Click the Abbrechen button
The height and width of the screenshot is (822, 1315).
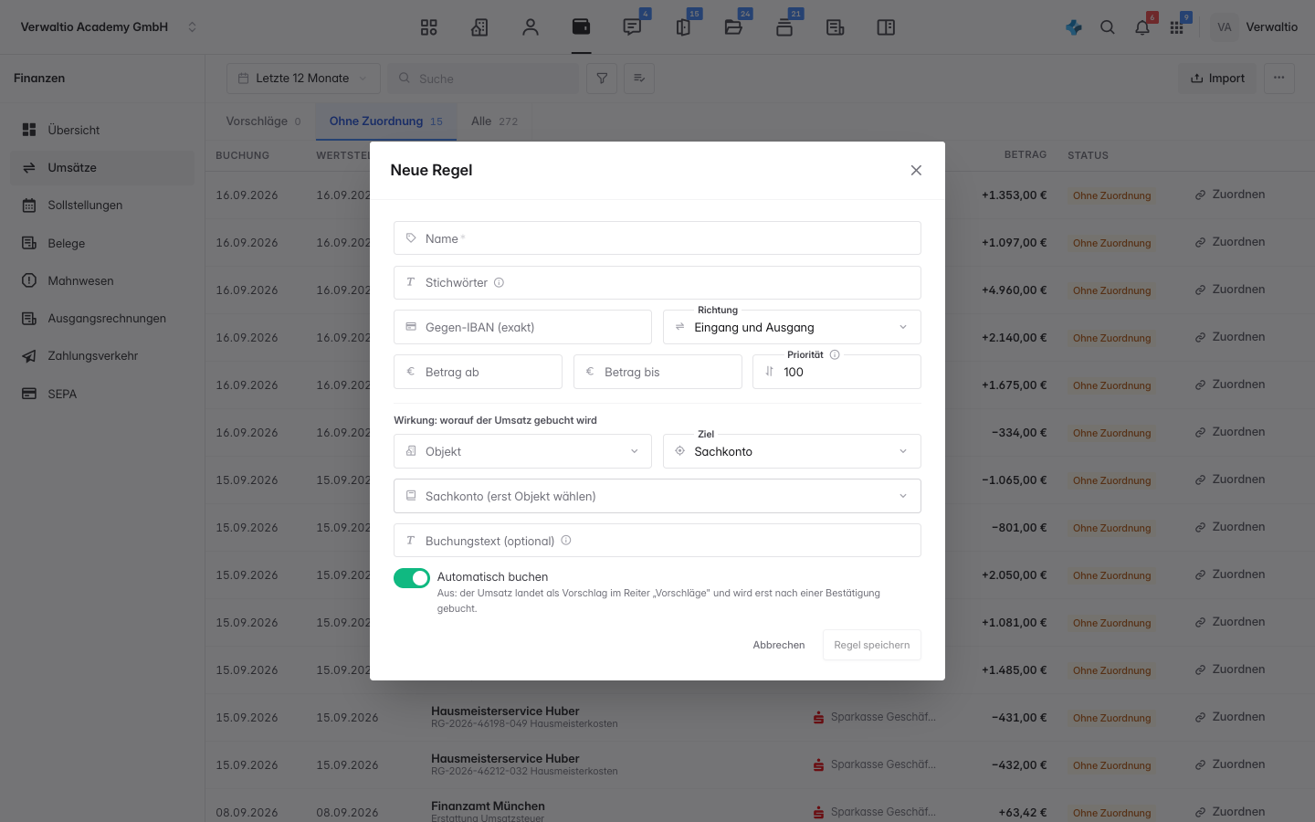779,645
